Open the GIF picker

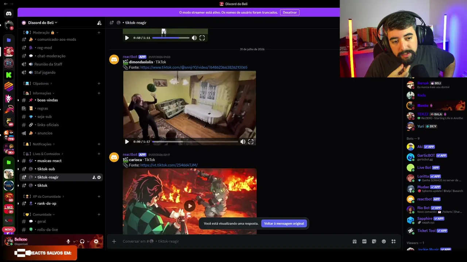pyautogui.click(x=364, y=241)
